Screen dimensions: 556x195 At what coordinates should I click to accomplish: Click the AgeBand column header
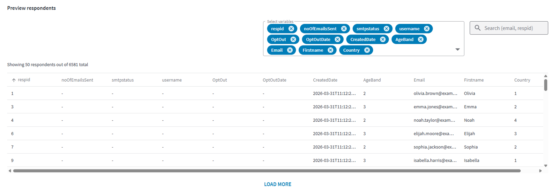pos(372,80)
